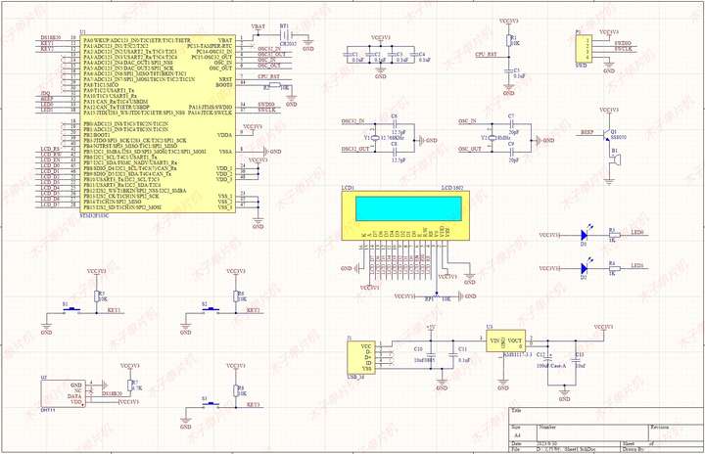Click capacitor C7 20pF
Viewport: 705px width, 454px height.
[511, 125]
